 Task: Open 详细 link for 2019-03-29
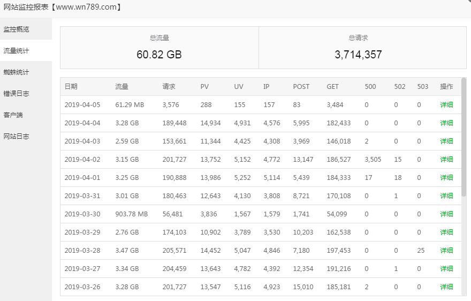coord(446,232)
